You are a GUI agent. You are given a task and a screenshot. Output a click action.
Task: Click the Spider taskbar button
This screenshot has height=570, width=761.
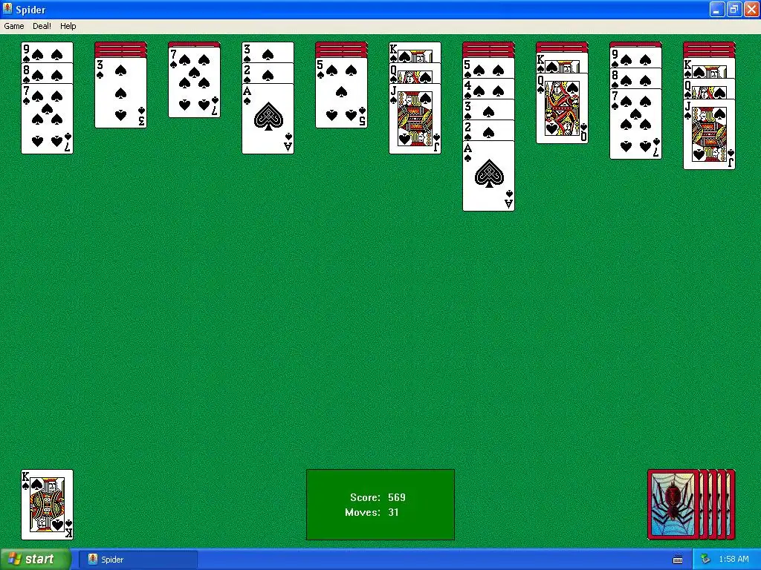(138, 560)
